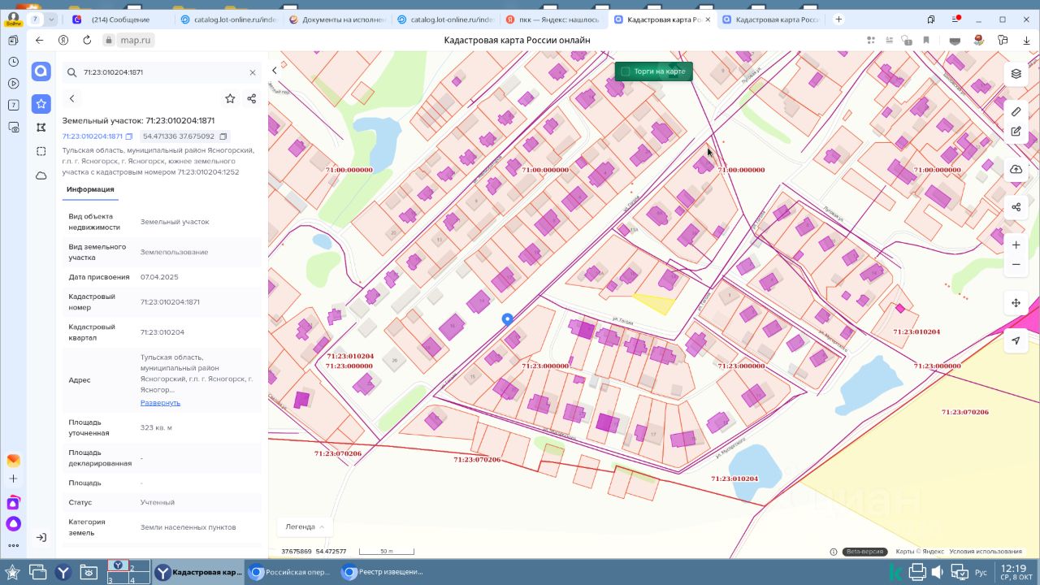
Task: Enable the 'Торги на карте' checkbox
Action: [626, 71]
